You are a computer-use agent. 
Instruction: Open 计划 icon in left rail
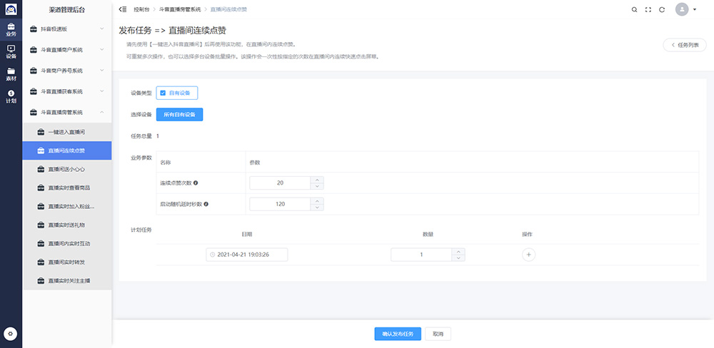11,97
